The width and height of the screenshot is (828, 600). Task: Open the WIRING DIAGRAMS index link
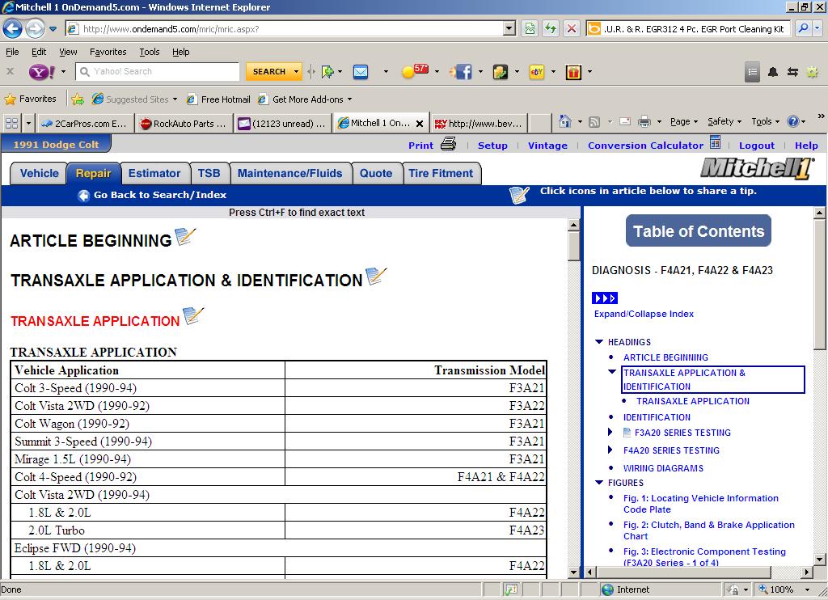663,468
